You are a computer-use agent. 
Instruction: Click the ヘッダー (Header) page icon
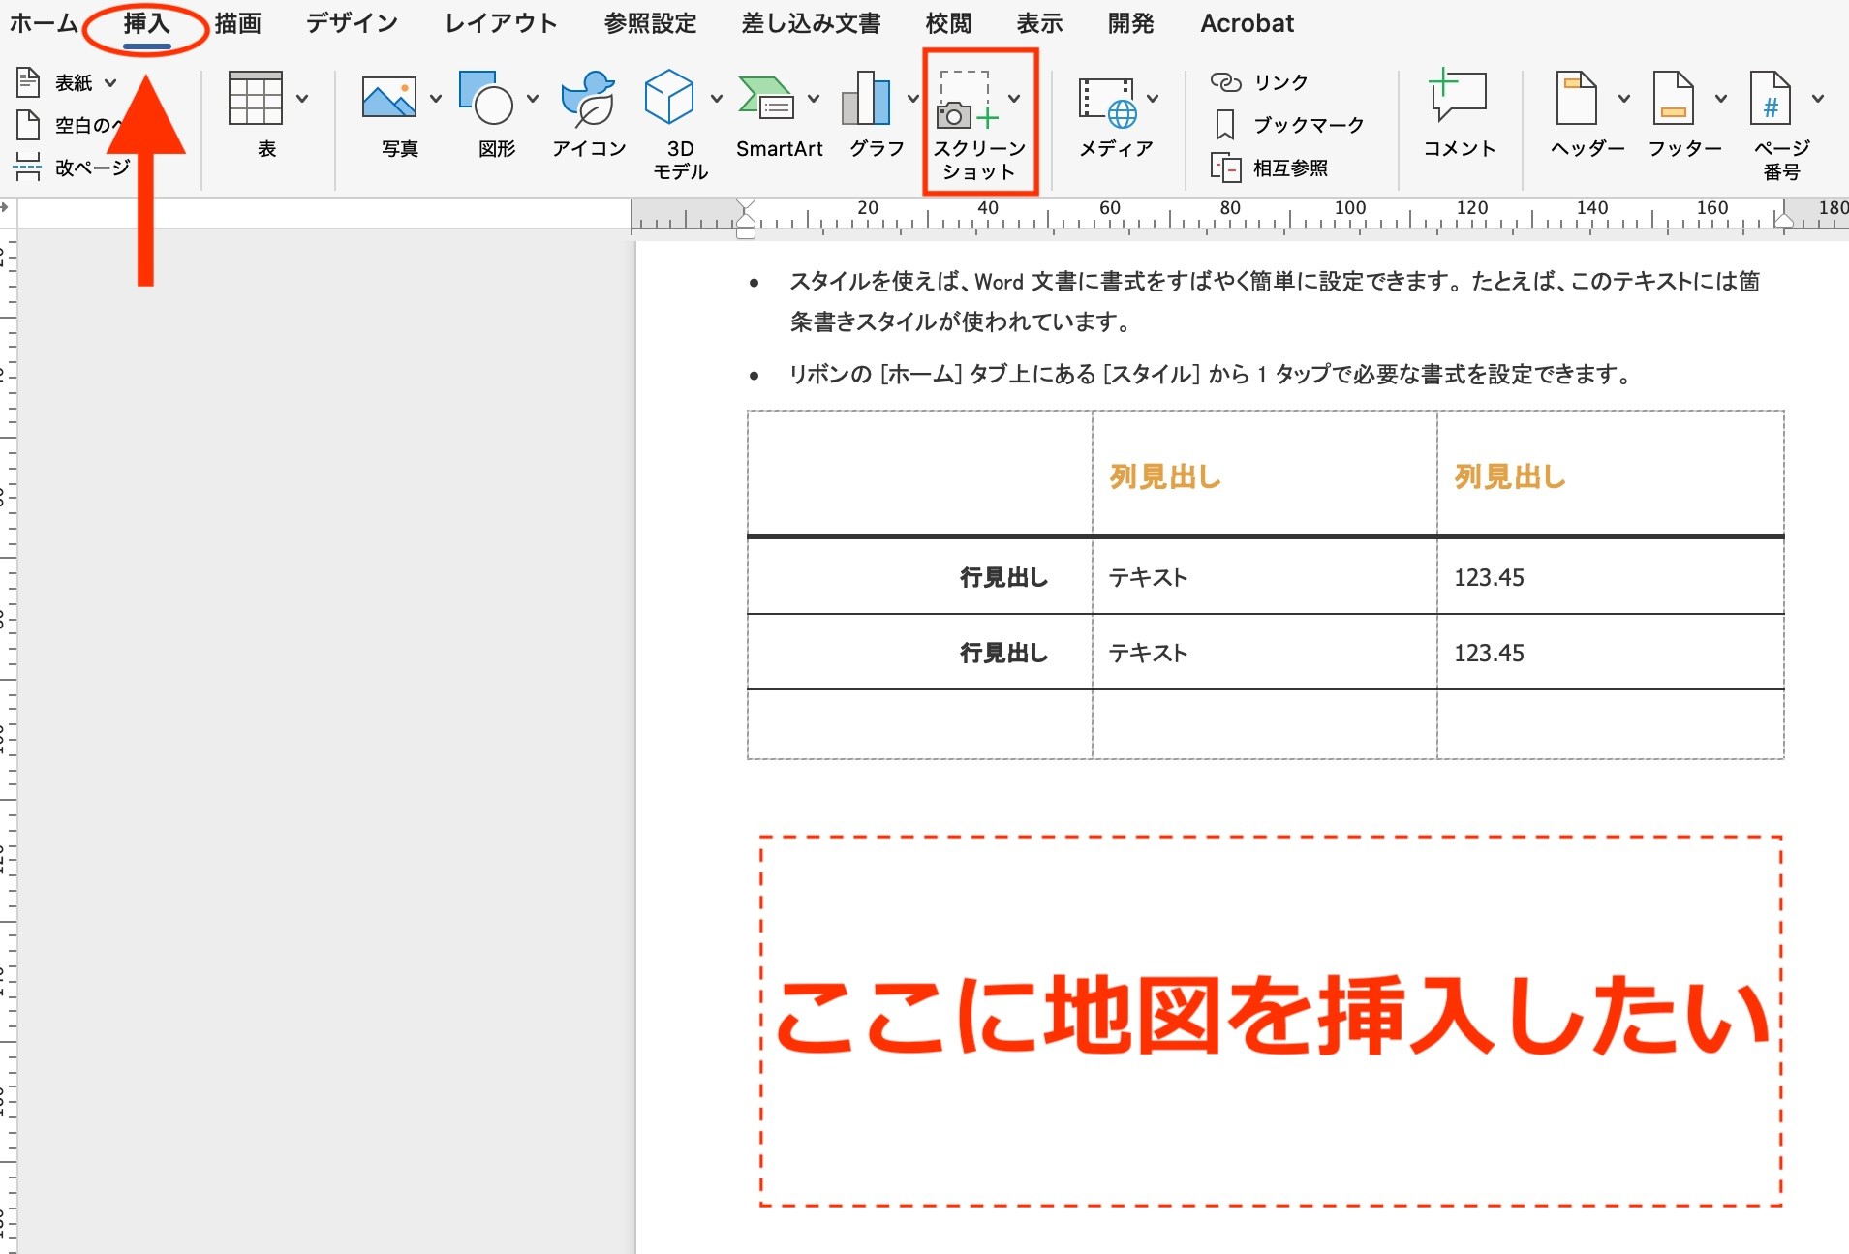pos(1576,98)
